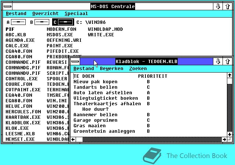Image resolution: width=235 pixels, height=165 pixels.
Task: Click the 'Groentetuin aanleggen' line
Action: (104, 131)
